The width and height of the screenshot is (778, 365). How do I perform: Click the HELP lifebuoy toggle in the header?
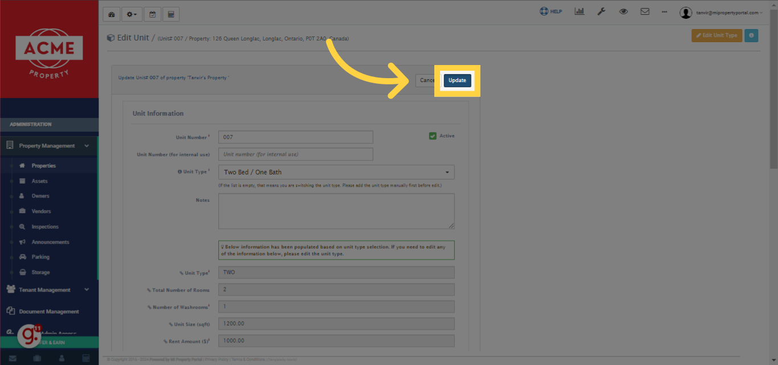point(550,11)
